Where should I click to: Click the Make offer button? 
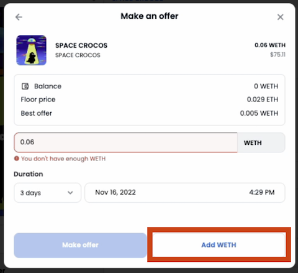pyautogui.click(x=80, y=245)
